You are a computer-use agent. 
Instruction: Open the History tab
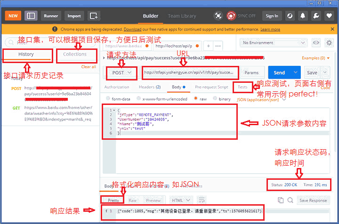[x=26, y=54]
